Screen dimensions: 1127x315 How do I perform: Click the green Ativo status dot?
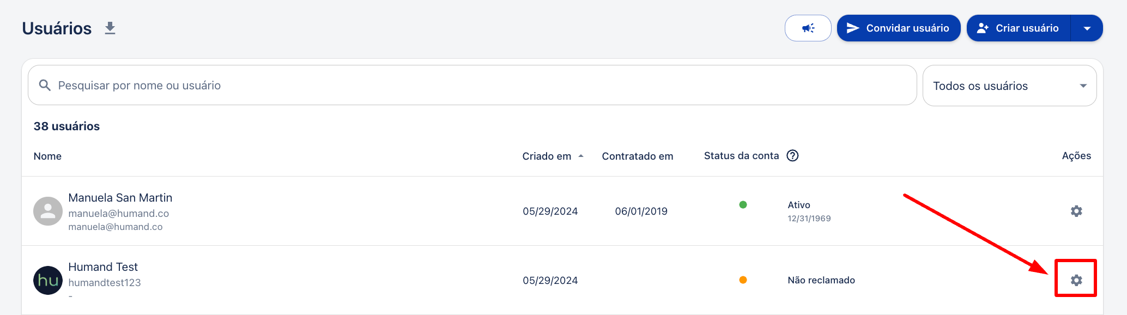743,205
